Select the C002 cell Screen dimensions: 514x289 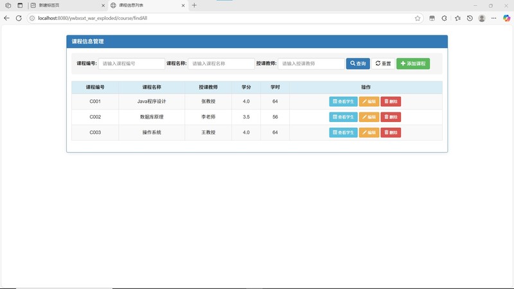(95, 117)
